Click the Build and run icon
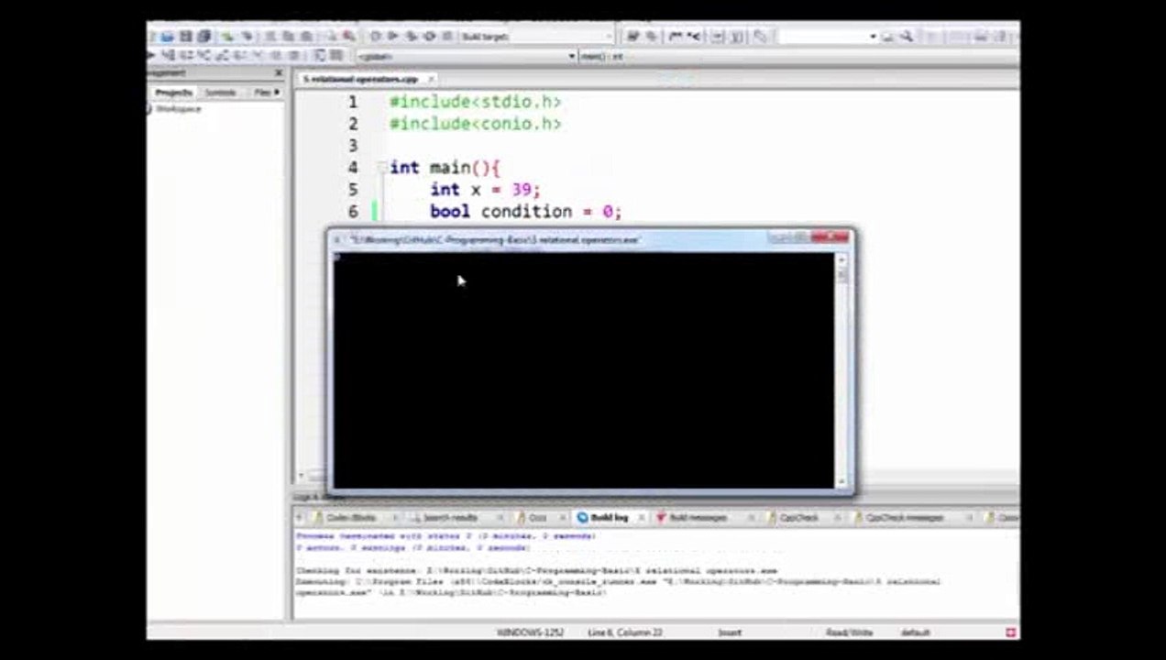1166x660 pixels. [x=412, y=37]
